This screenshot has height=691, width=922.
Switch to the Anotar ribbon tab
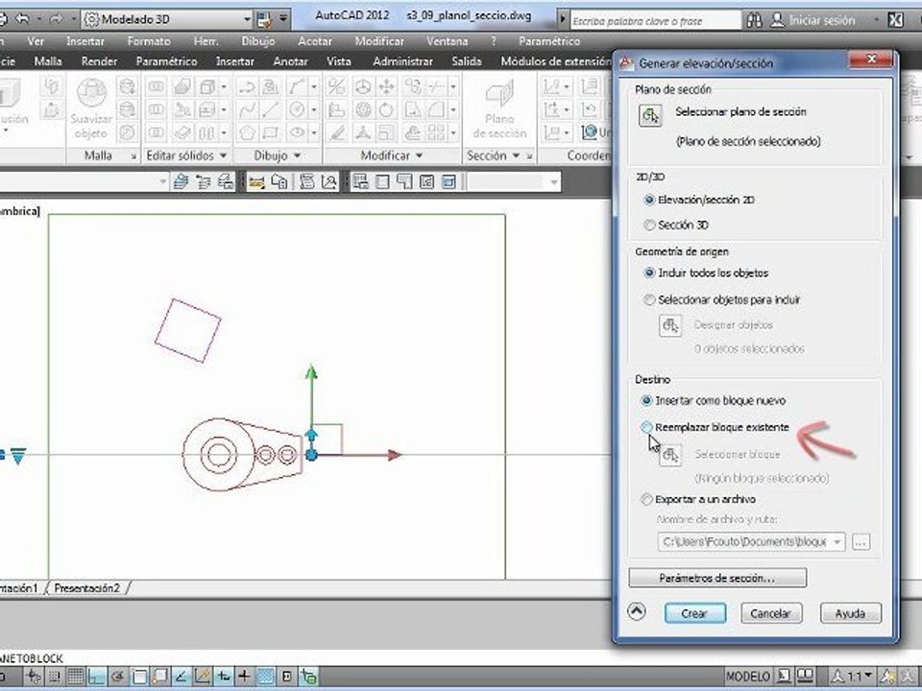[290, 61]
